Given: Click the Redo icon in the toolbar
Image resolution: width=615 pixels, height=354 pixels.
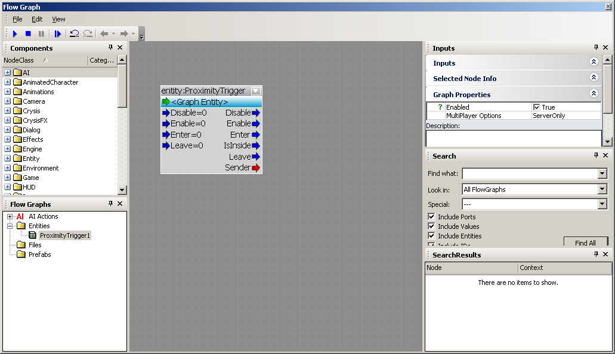Looking at the screenshot, I should click(x=88, y=34).
